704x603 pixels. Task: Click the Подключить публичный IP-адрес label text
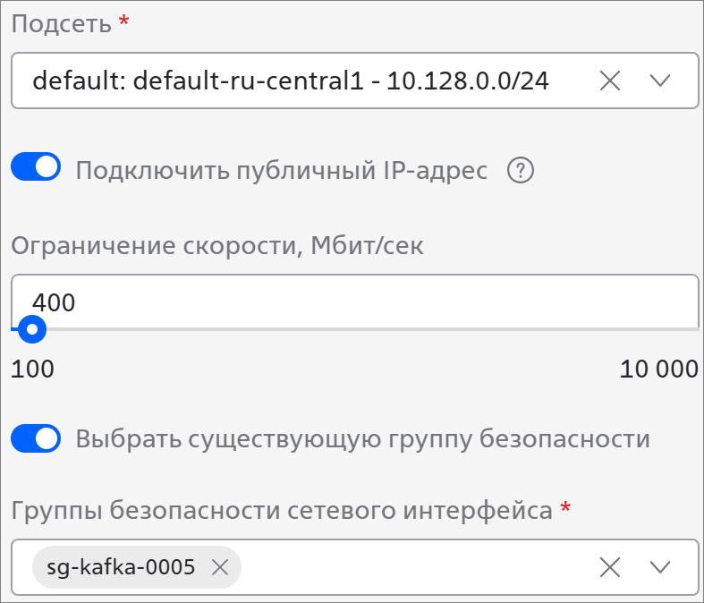click(x=282, y=171)
